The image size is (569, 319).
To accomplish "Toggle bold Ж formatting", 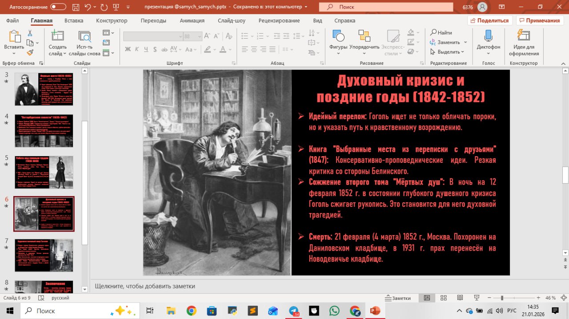I will (128, 49).
